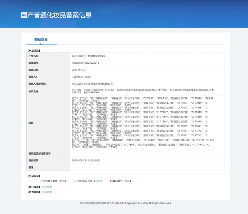Click 点击查看 next to 执行标准
The height and width of the screenshot is (214, 248).
(x=47, y=187)
